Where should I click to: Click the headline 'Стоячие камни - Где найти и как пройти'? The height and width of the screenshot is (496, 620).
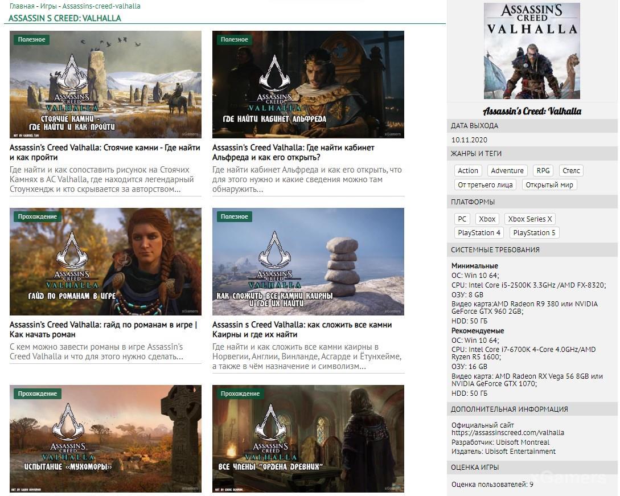click(x=105, y=152)
